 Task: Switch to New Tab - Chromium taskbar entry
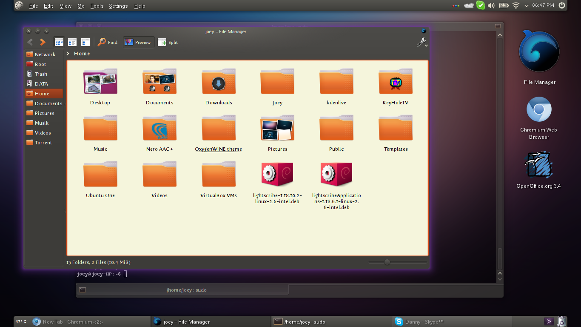[x=90, y=322]
